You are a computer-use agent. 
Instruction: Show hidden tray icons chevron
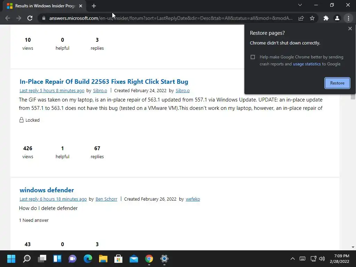coord(293,259)
